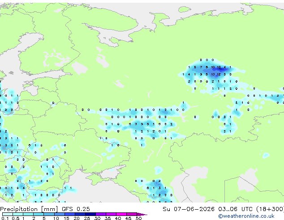
Task: Click the "0.5" legend scale label
Action: [16, 218]
